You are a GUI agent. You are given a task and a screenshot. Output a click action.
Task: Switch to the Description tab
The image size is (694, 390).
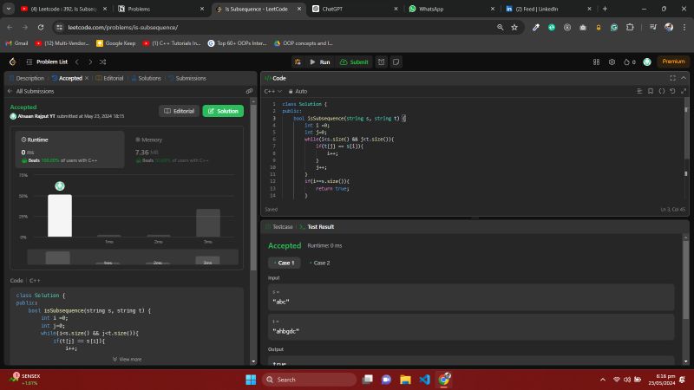pyautogui.click(x=27, y=78)
